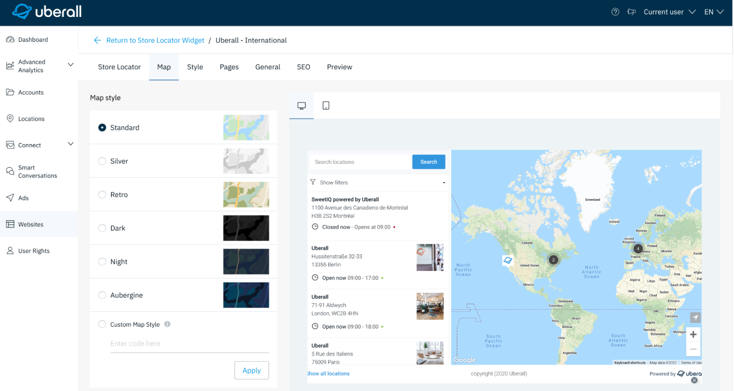Viewport: 734px width, 391px height.
Task: Click the announcements megaphone icon
Action: (632, 12)
